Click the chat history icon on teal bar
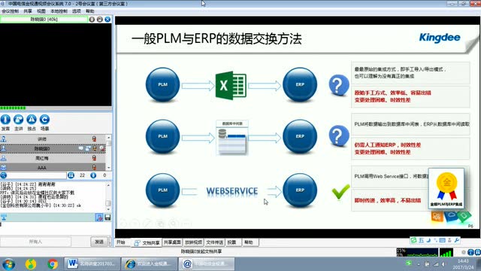 click(x=99, y=218)
